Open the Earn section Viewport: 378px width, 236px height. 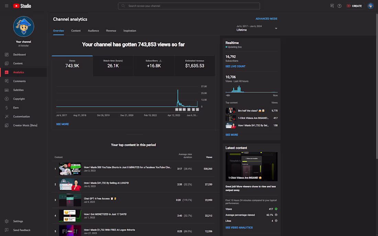point(15,107)
